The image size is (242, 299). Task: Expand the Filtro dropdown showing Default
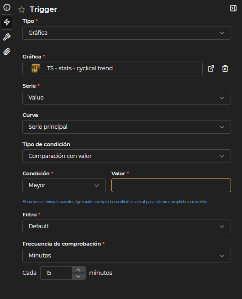(126, 226)
